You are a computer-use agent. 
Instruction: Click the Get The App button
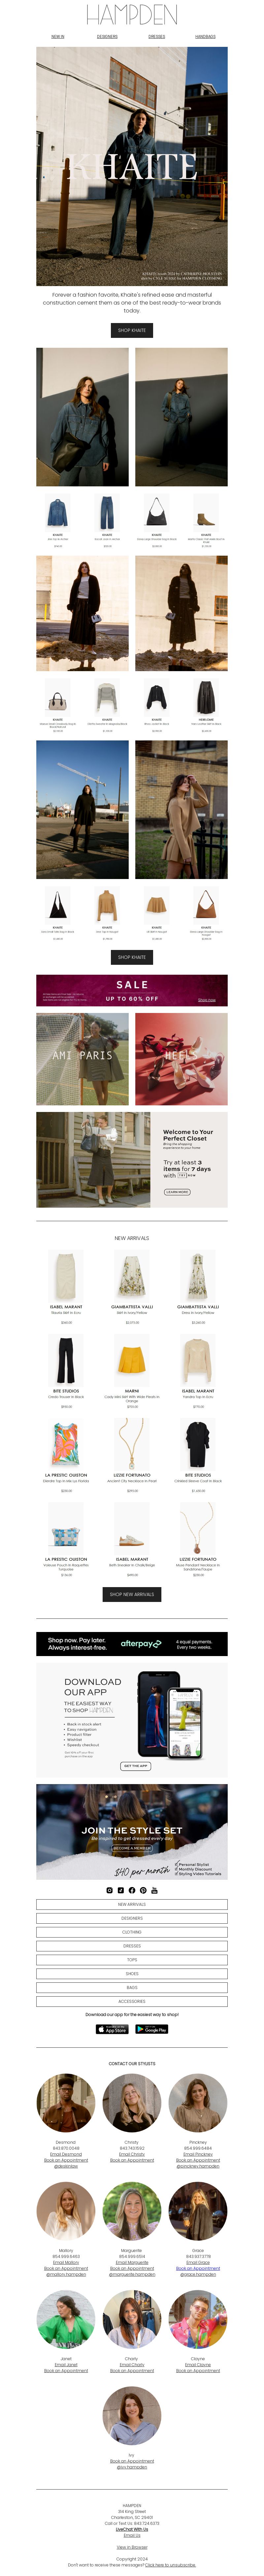pos(136,1766)
